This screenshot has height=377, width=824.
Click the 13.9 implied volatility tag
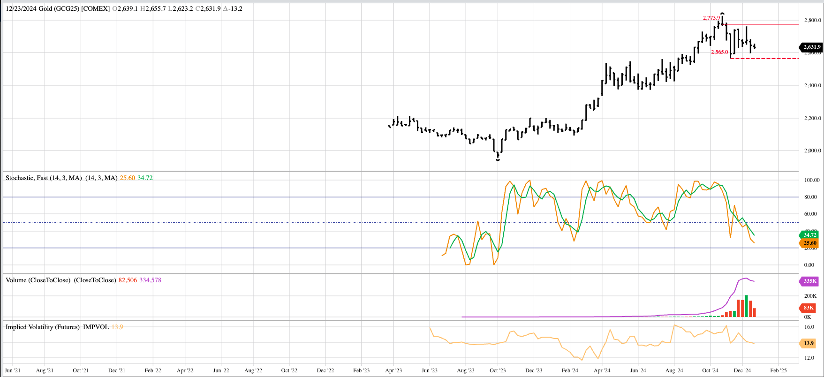[x=808, y=343]
